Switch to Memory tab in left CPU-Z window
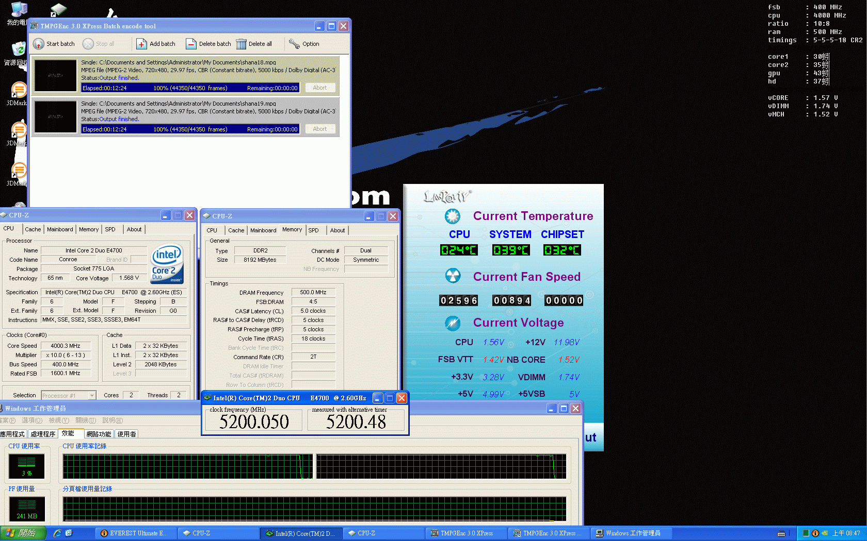The image size is (867, 541). click(89, 229)
